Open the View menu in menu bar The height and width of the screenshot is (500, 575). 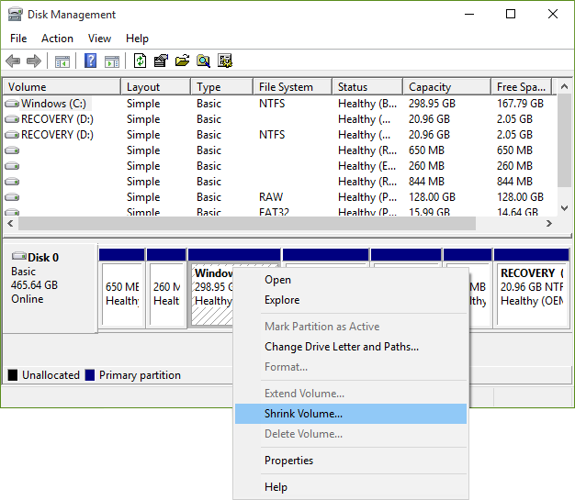pyautogui.click(x=99, y=39)
